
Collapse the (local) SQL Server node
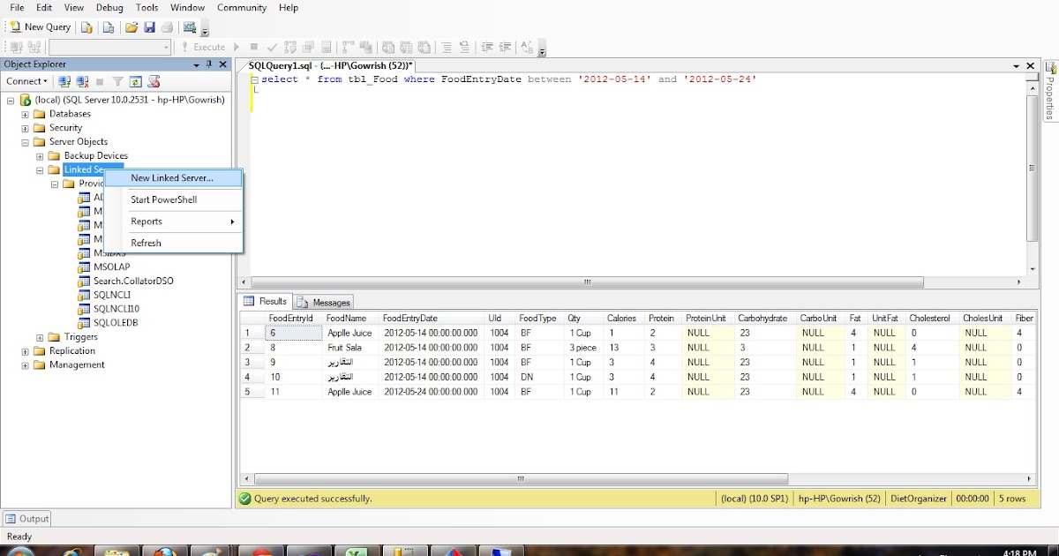point(11,100)
